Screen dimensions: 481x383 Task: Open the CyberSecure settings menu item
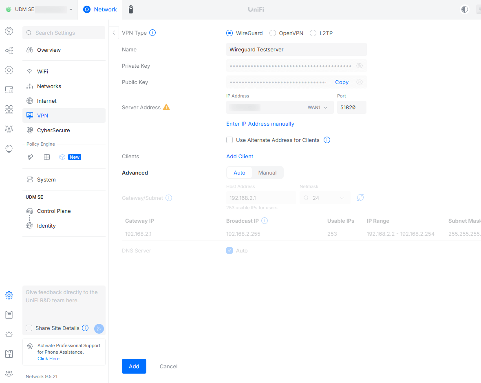tap(53, 130)
